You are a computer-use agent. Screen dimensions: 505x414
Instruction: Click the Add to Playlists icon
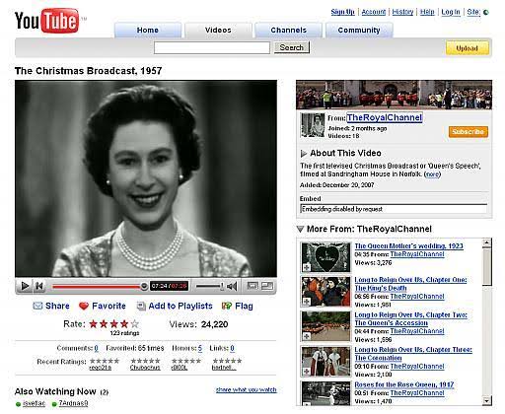(141, 306)
